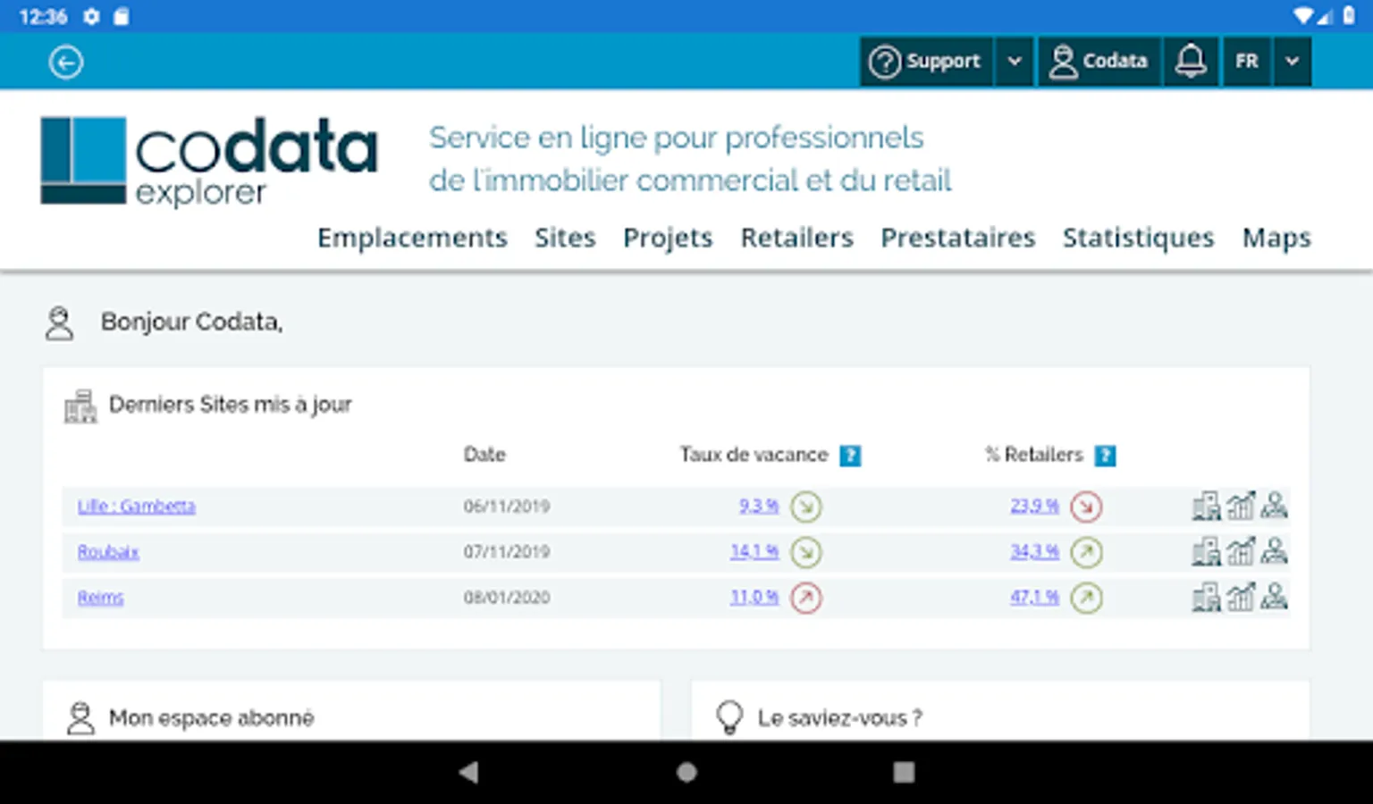Open the people icon in Reims row

[x=1274, y=597]
